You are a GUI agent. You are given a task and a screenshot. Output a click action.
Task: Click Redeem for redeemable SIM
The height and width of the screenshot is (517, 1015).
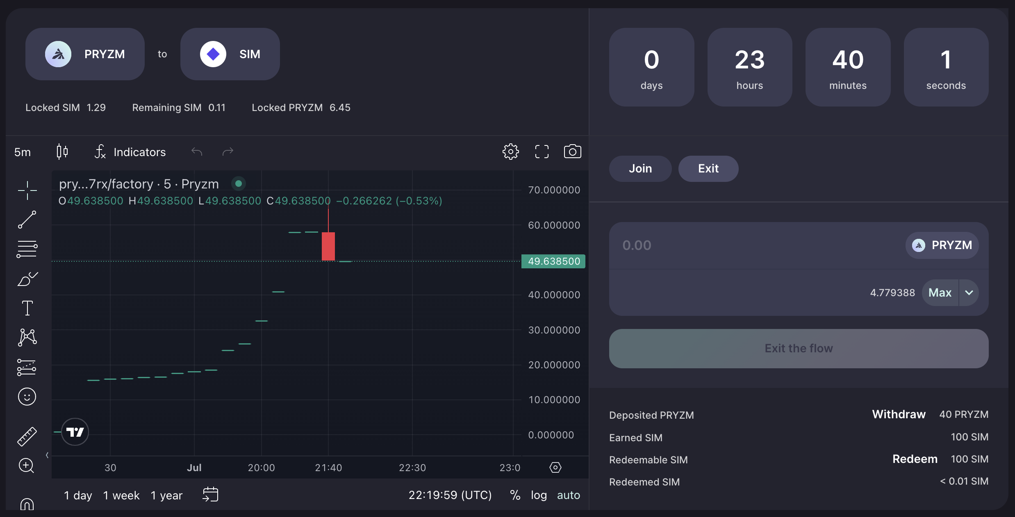(x=915, y=459)
